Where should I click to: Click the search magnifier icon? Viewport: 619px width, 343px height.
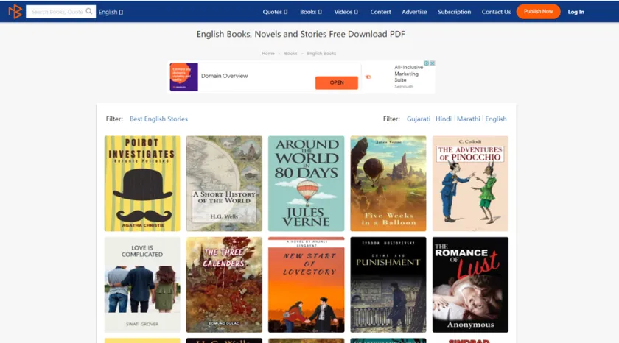pos(89,12)
